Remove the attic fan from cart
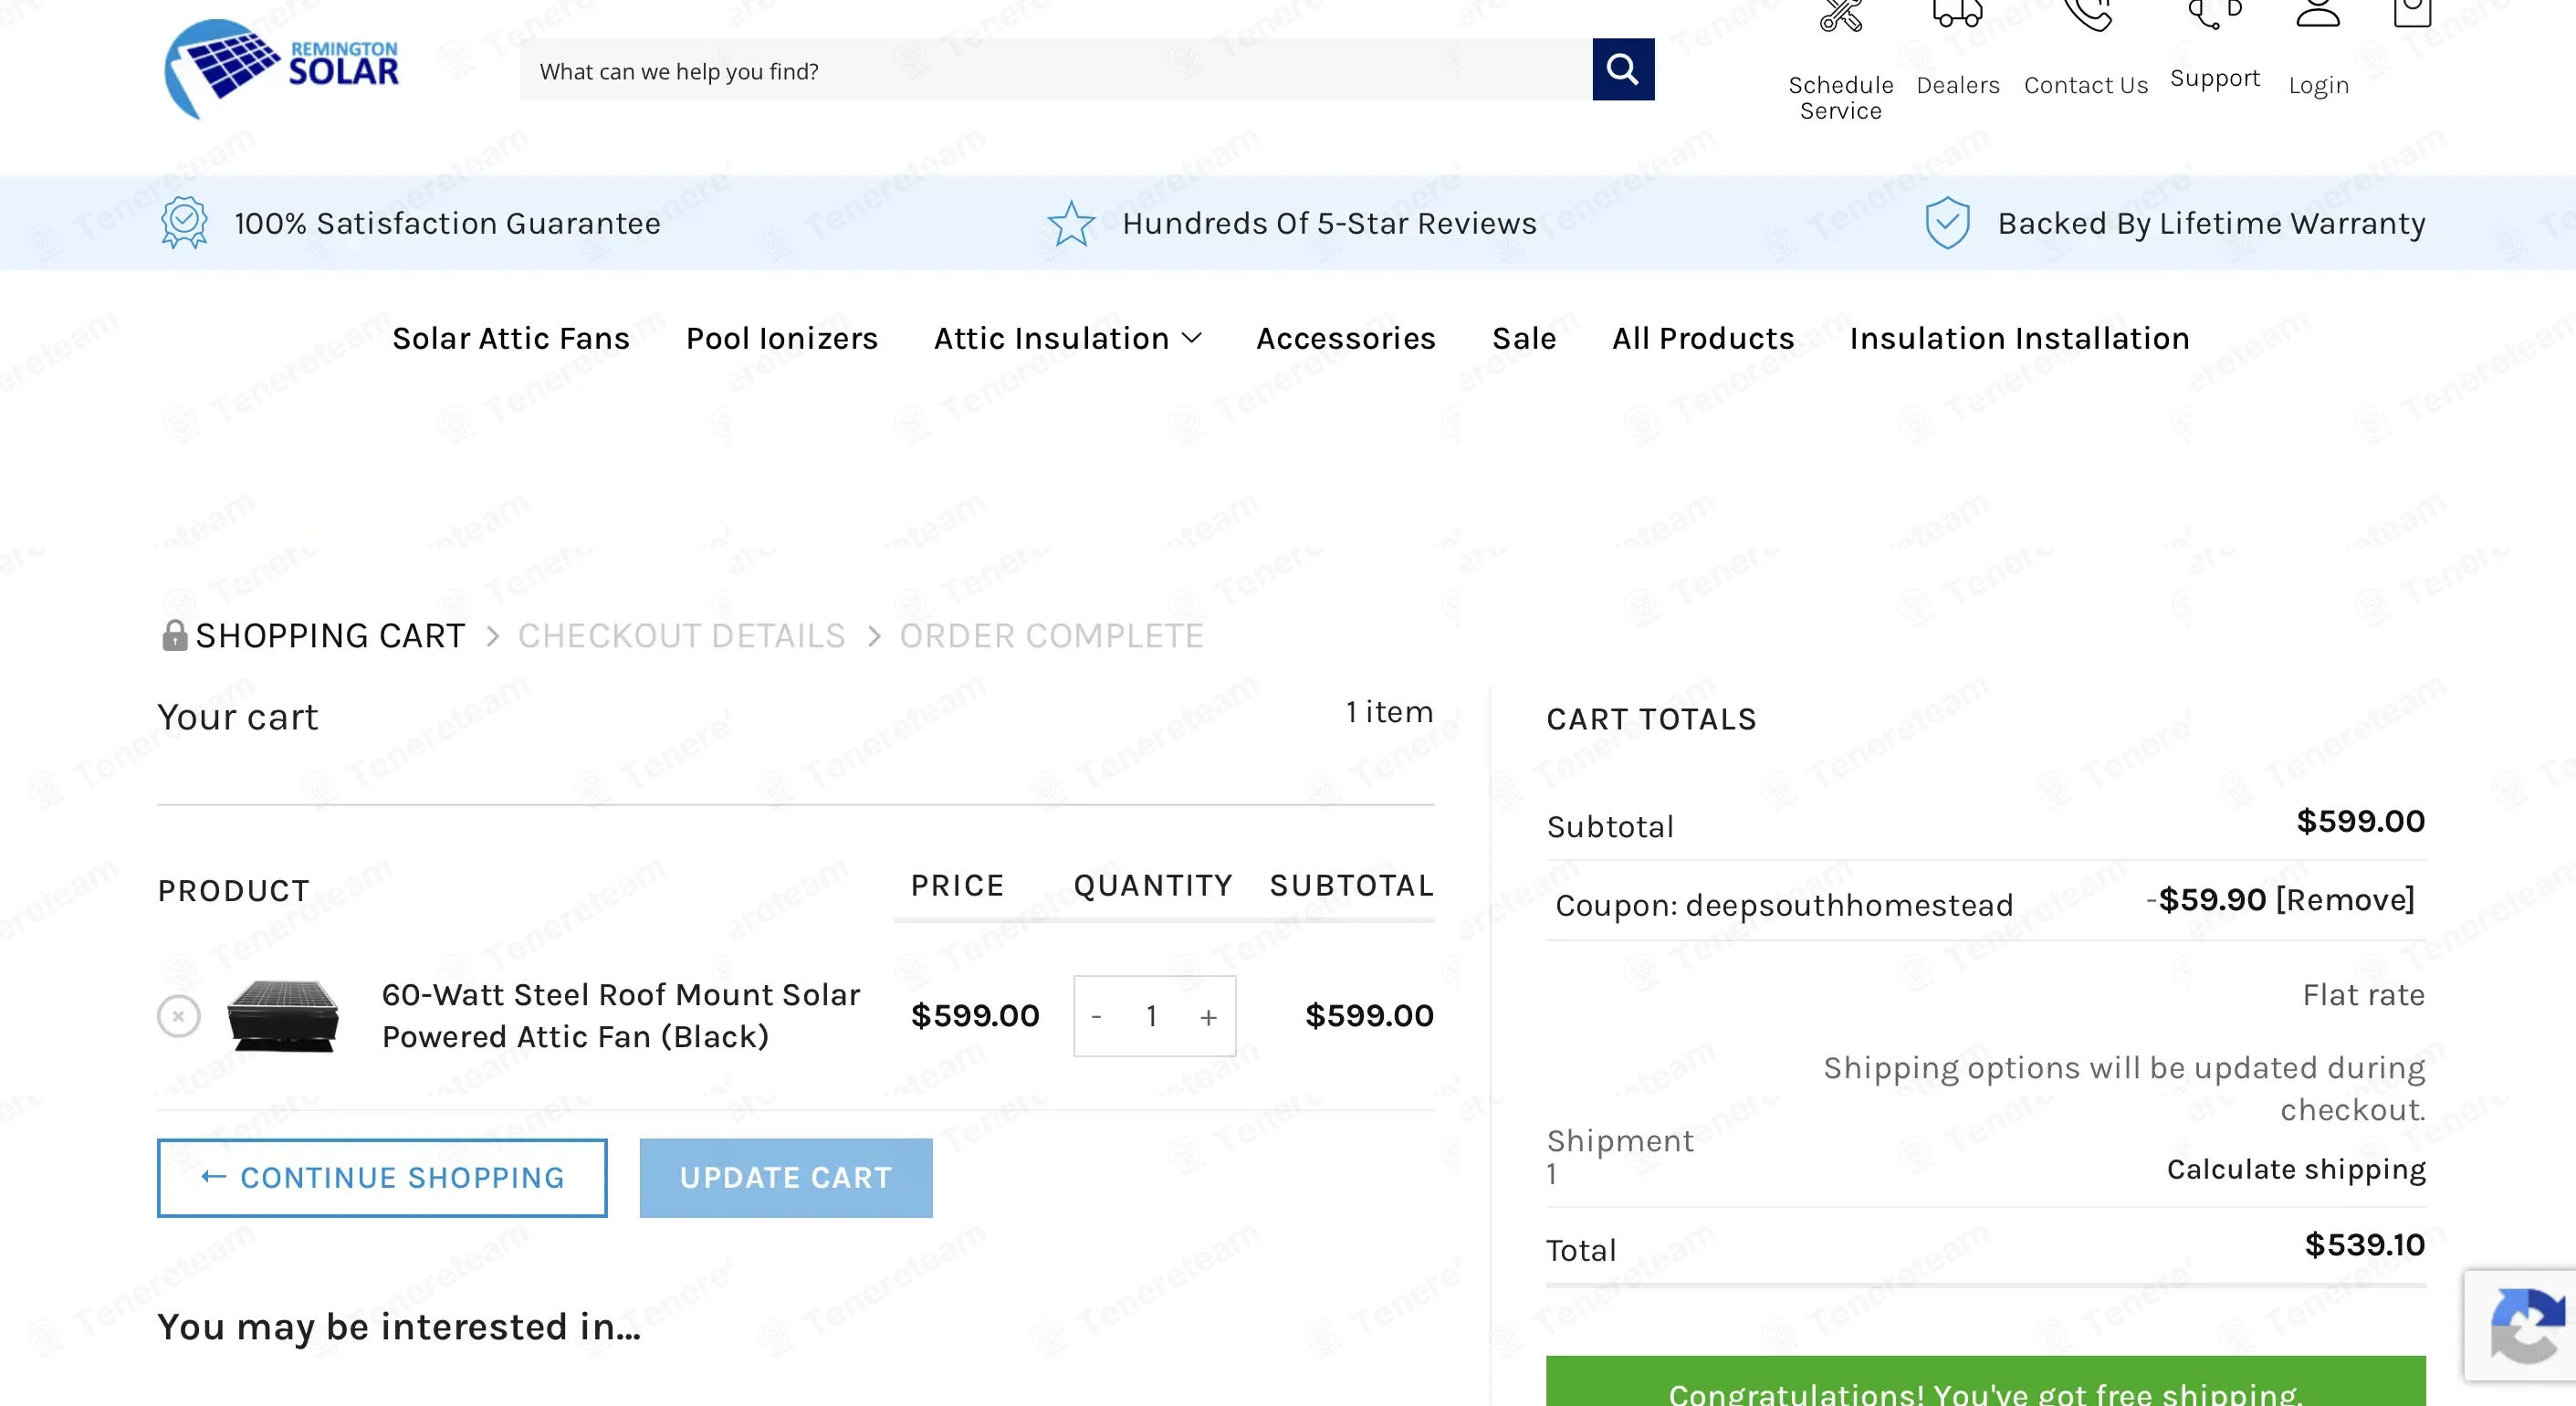 click(x=179, y=1016)
